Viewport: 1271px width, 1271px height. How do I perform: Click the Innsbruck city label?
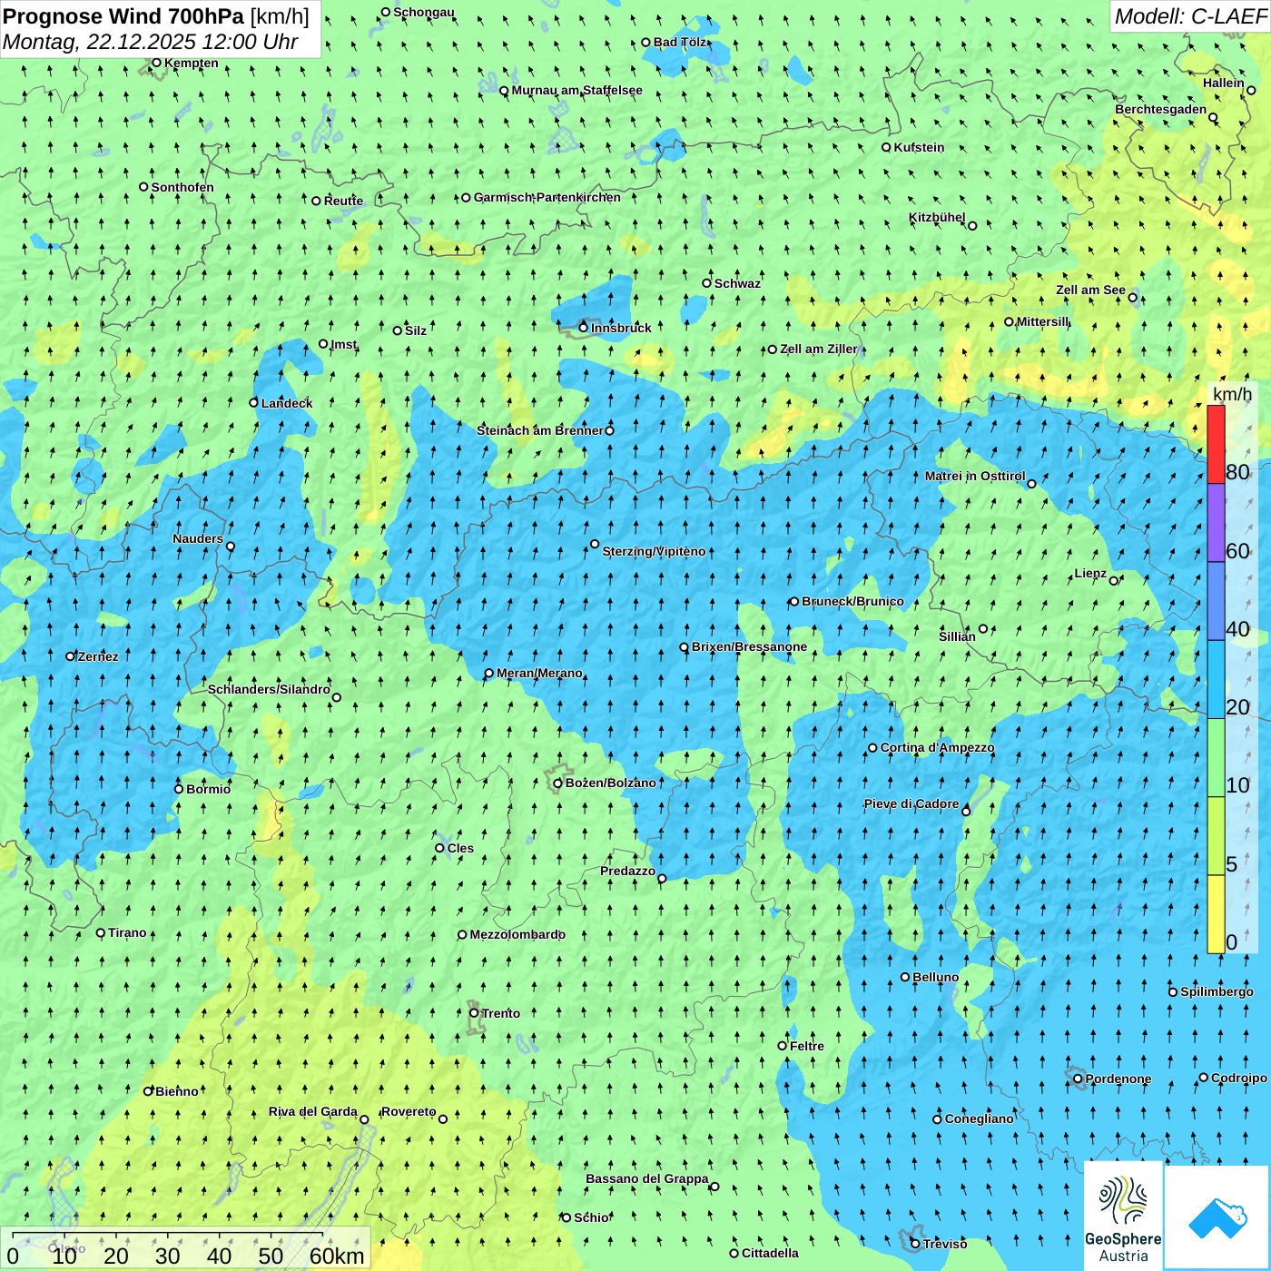(621, 328)
